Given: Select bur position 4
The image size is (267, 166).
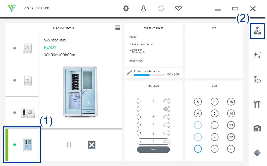Looking at the screenshot, I should pyautogui.click(x=198, y=113).
